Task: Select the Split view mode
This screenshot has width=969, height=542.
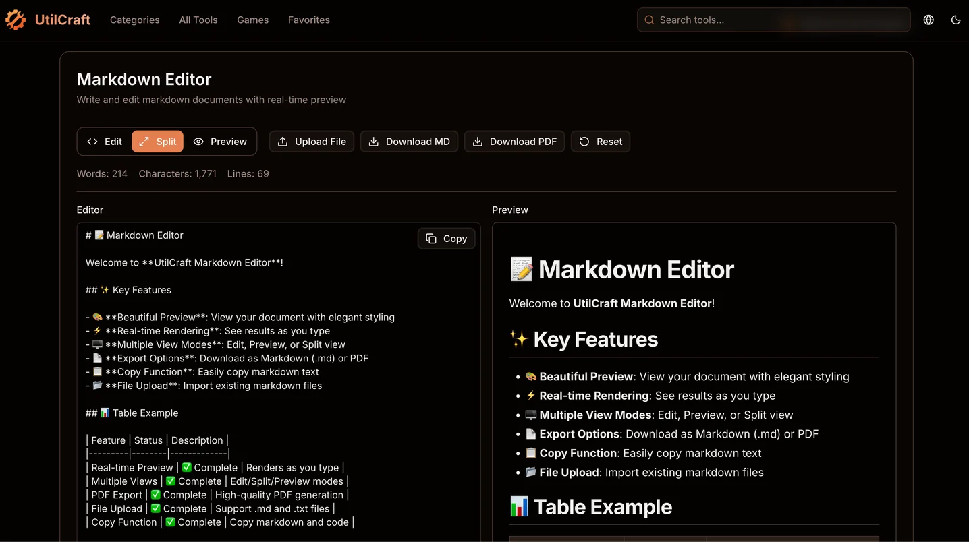Action: pos(158,142)
